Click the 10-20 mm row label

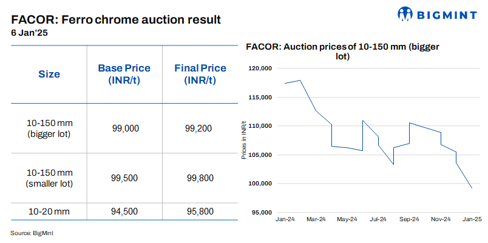(49, 211)
